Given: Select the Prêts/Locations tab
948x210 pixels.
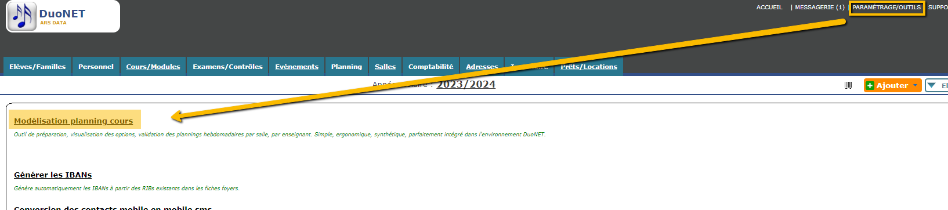Looking at the screenshot, I should point(589,67).
